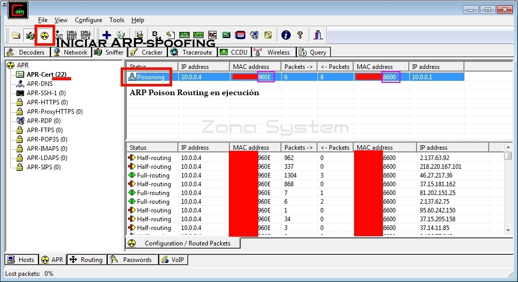Switch to the Sniffer tab

109,52
